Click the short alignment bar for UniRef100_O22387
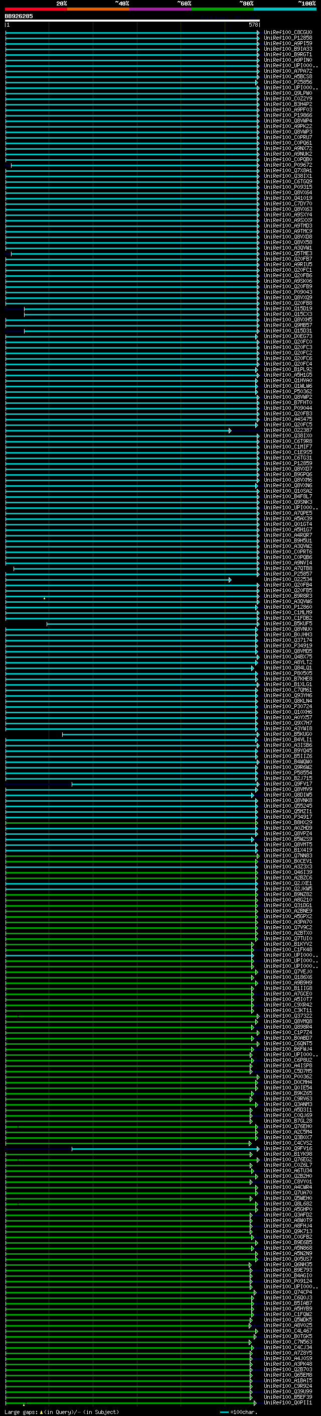321x1416 pixels. click(118, 430)
